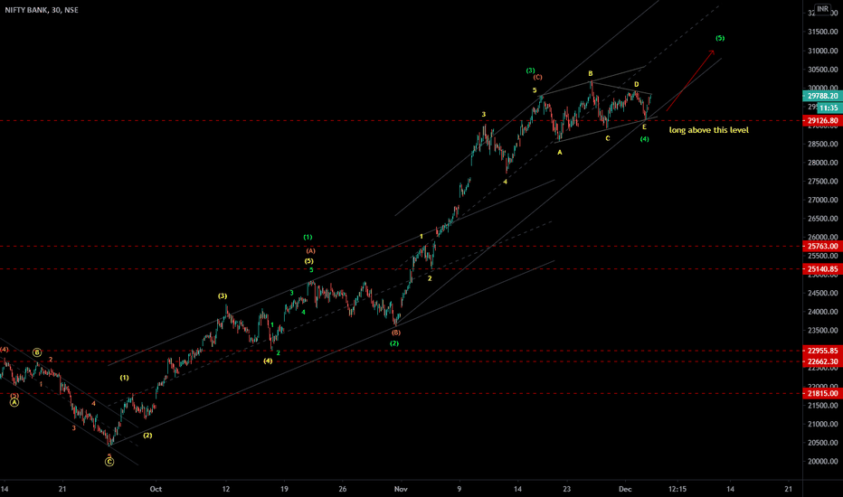Select the 22662.30 red price tag
This screenshot has width=843, height=497.
tap(822, 361)
